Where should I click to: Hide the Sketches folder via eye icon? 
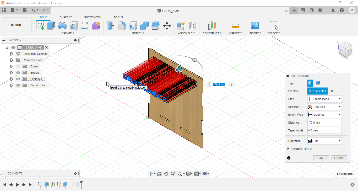click(18, 79)
